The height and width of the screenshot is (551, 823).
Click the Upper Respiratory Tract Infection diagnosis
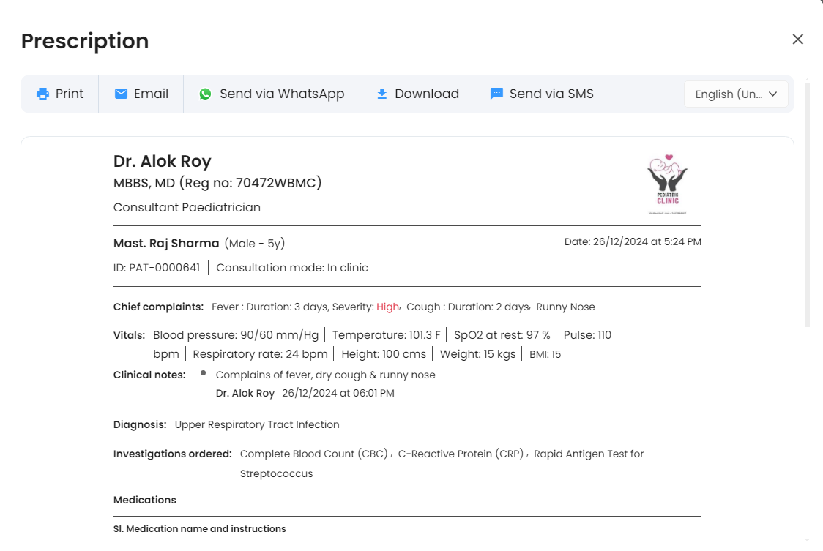(257, 424)
